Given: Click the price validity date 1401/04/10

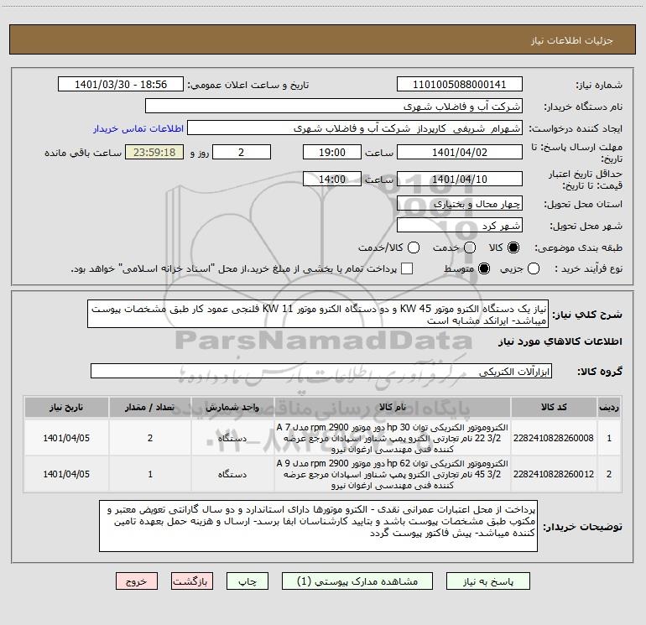Looking at the screenshot, I should point(460,179).
